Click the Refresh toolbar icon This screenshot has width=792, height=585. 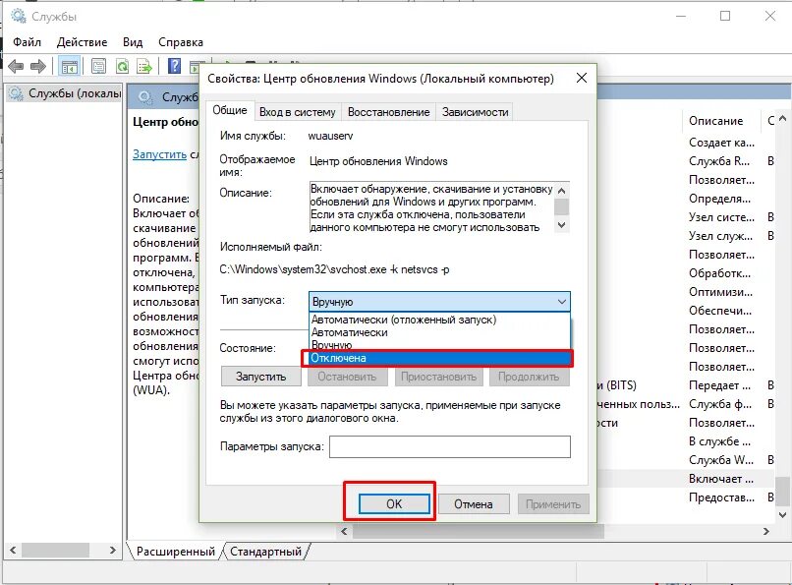122,66
